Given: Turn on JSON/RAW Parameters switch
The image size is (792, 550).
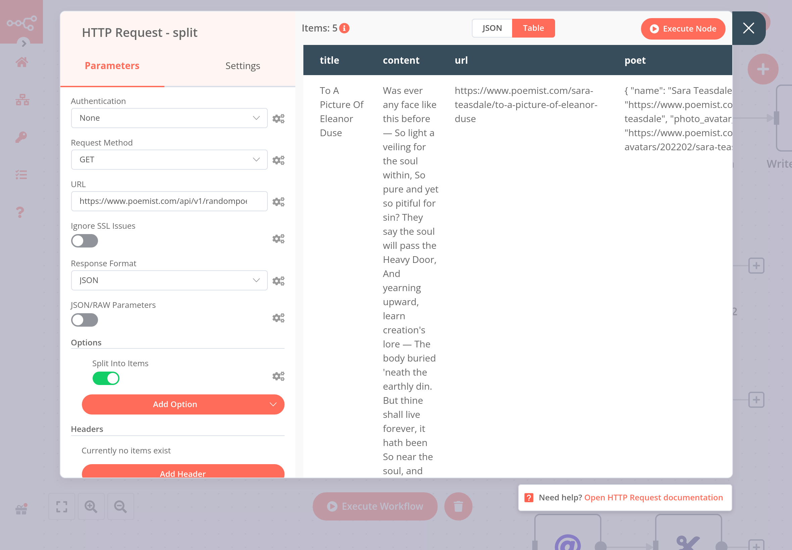Looking at the screenshot, I should click(x=85, y=320).
